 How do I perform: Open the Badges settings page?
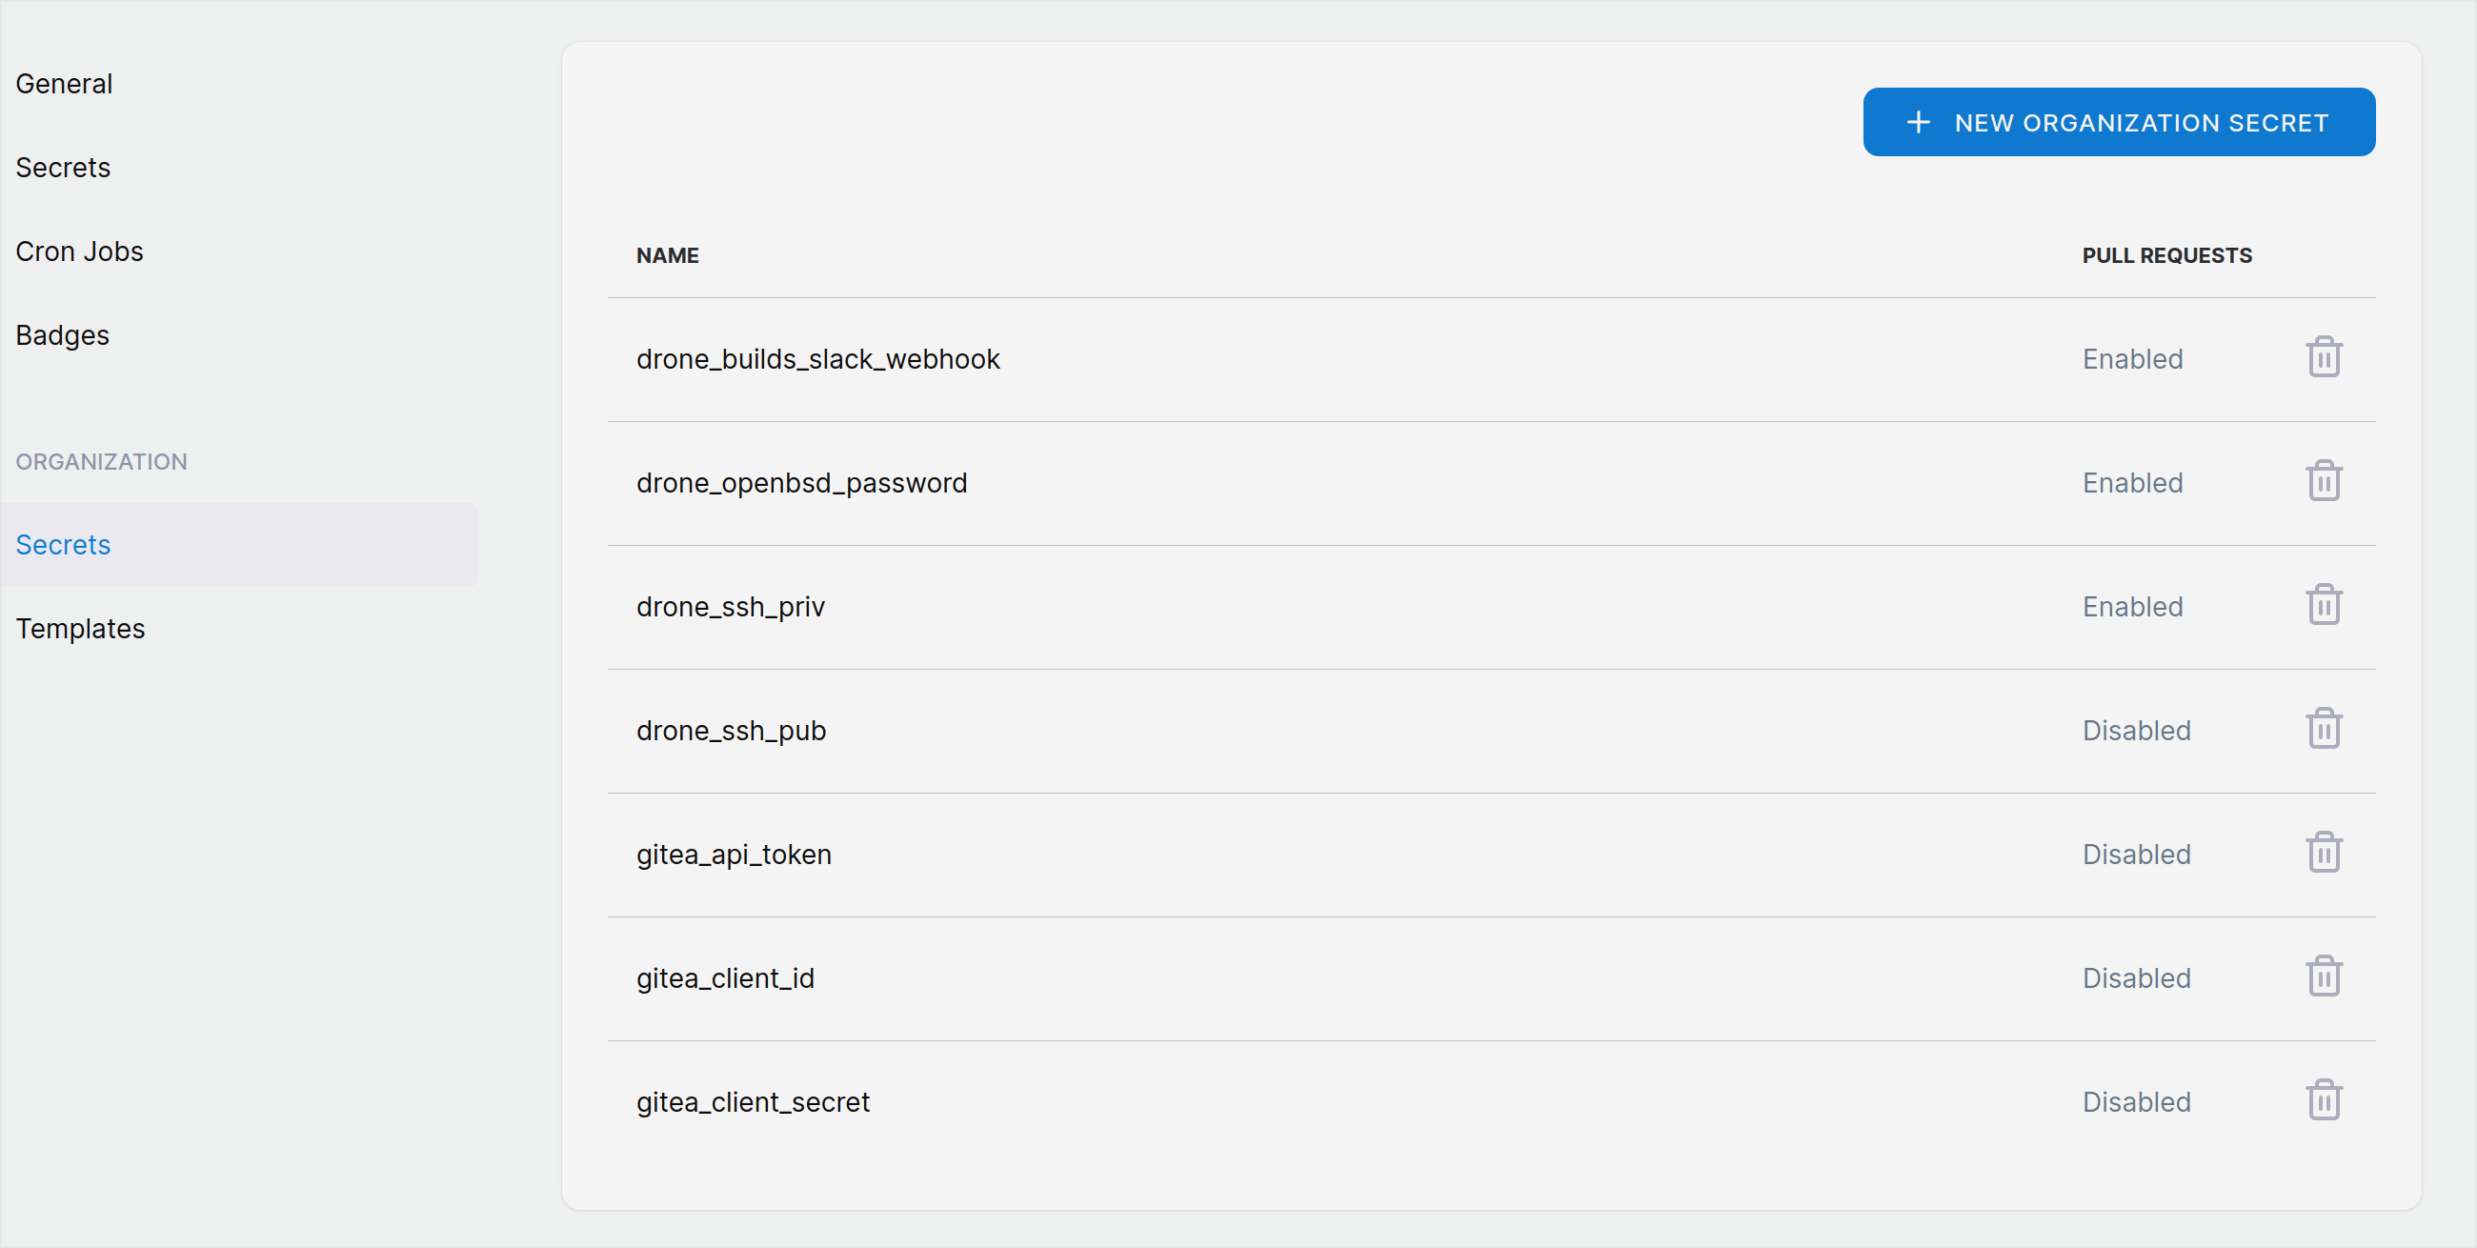point(63,334)
